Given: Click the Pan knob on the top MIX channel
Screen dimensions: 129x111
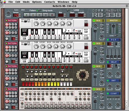Looking at the screenshot, I should [95, 25].
